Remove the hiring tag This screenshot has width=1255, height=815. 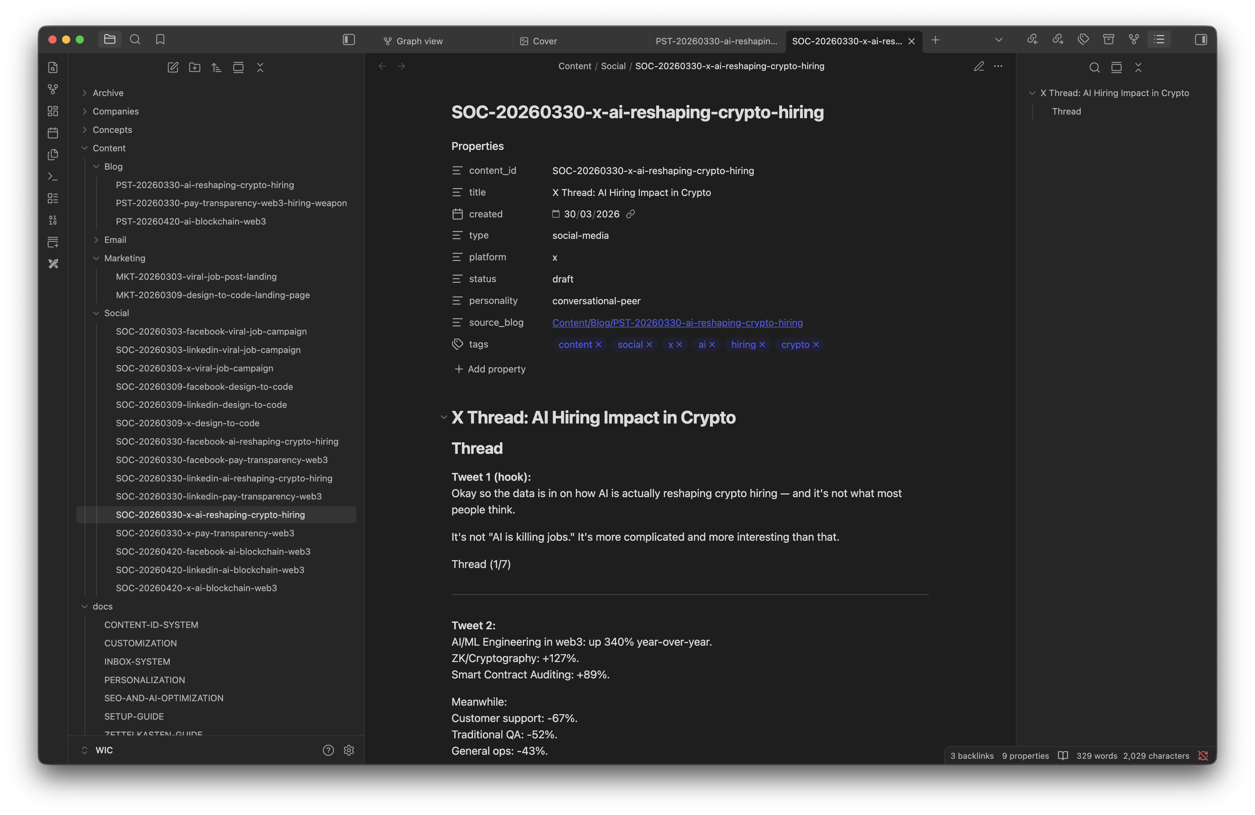[762, 344]
